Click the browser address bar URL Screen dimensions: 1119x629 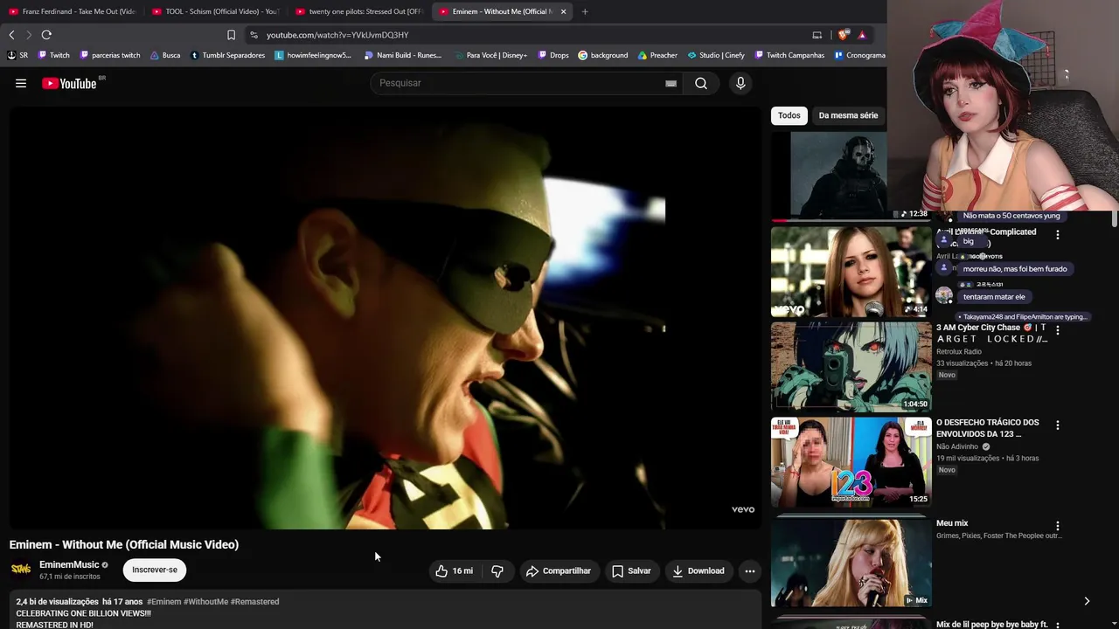click(x=337, y=35)
